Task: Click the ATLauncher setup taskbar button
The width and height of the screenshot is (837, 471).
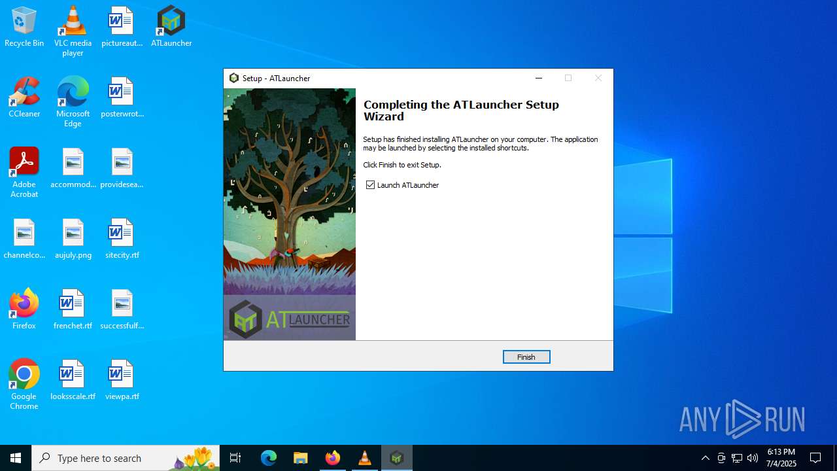Action: (397, 458)
